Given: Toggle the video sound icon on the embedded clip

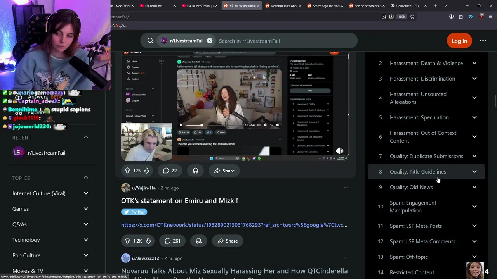Looking at the screenshot, I should (x=339, y=151).
